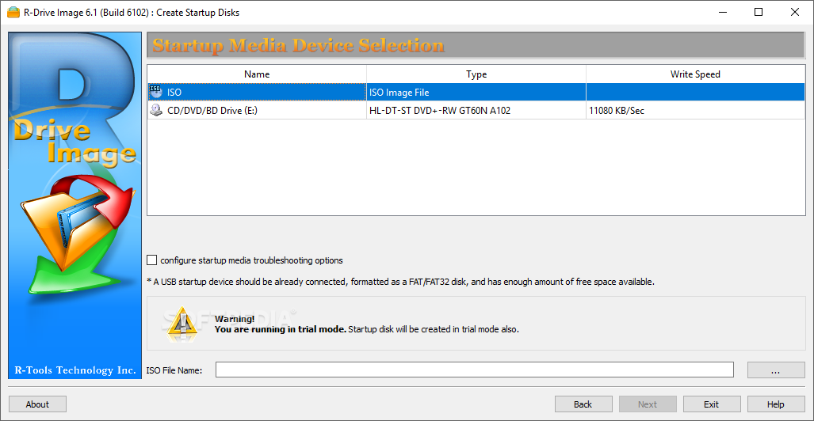
Task: Focus the ISO File Name input field
Action: (x=475, y=370)
